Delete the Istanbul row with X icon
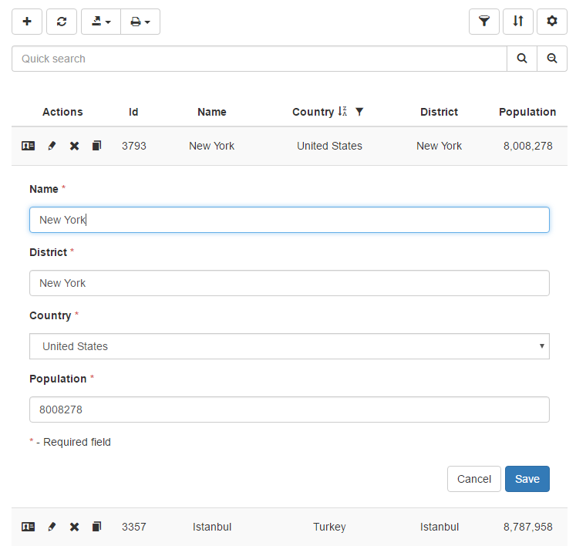This screenshot has width=576, height=546. [x=75, y=527]
